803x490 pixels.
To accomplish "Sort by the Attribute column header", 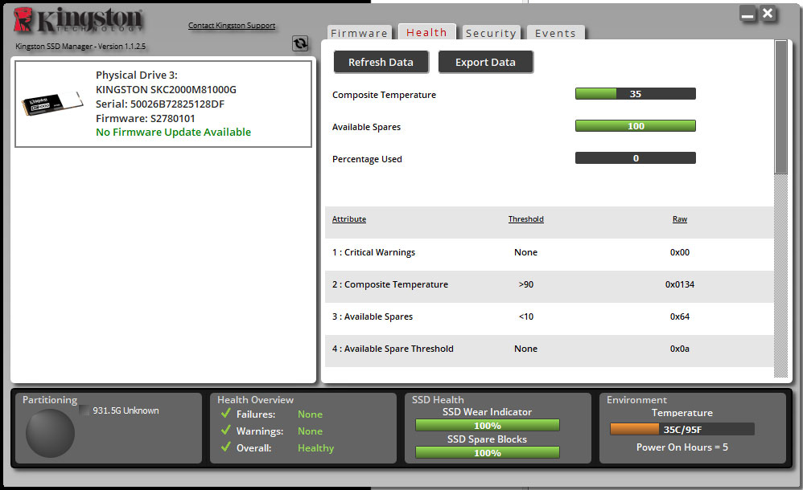I will (x=349, y=219).
